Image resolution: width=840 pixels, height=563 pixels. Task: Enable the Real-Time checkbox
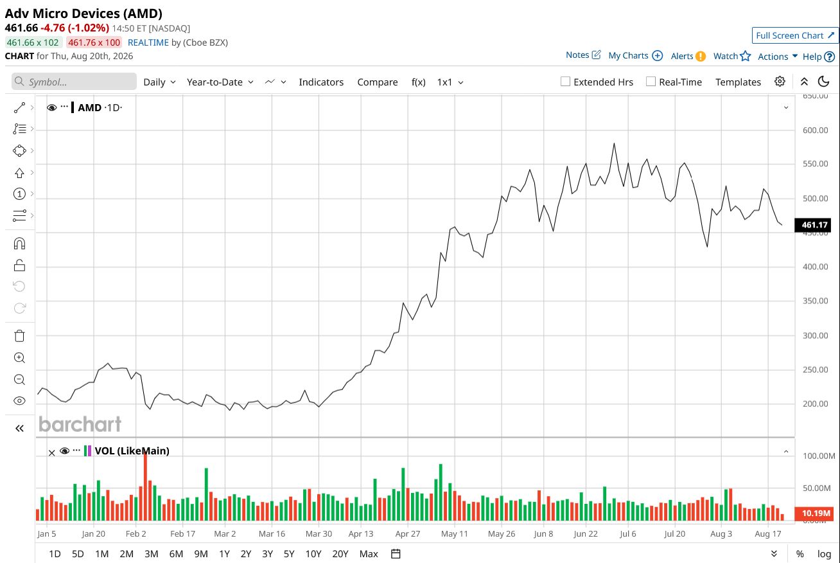[x=651, y=82]
